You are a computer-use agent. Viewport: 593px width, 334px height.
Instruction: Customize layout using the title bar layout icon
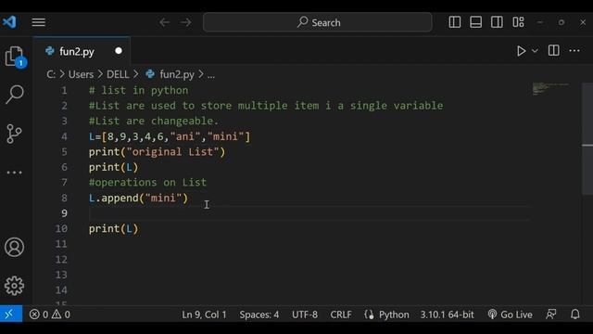pos(519,22)
